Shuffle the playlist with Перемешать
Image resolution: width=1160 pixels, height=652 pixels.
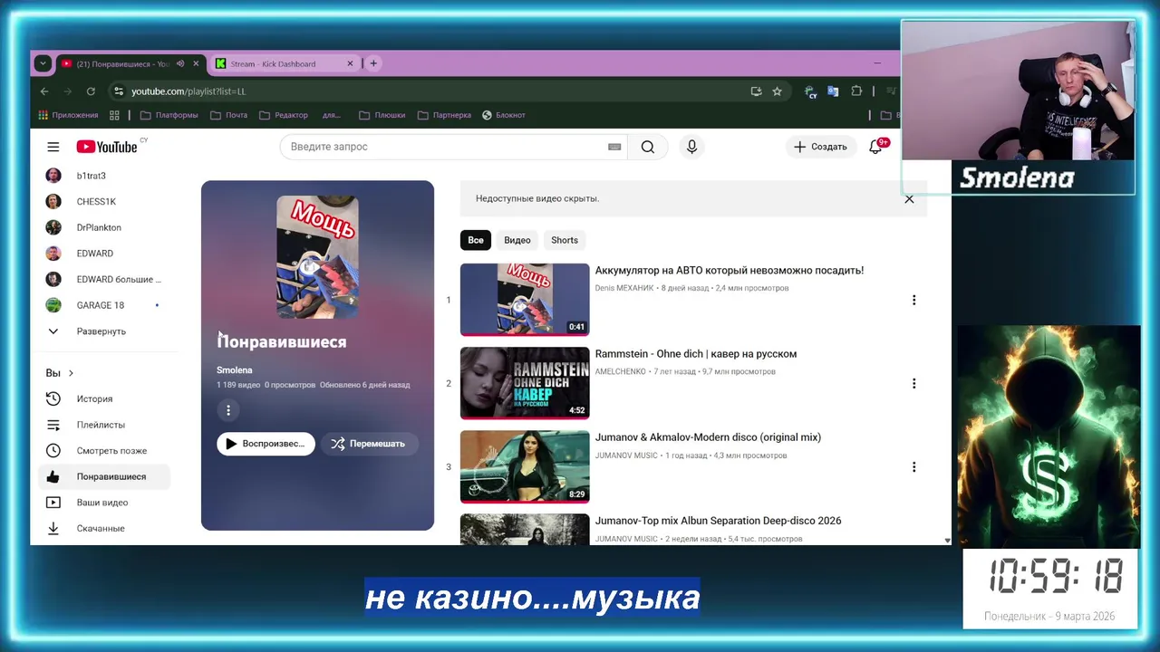[x=369, y=444]
